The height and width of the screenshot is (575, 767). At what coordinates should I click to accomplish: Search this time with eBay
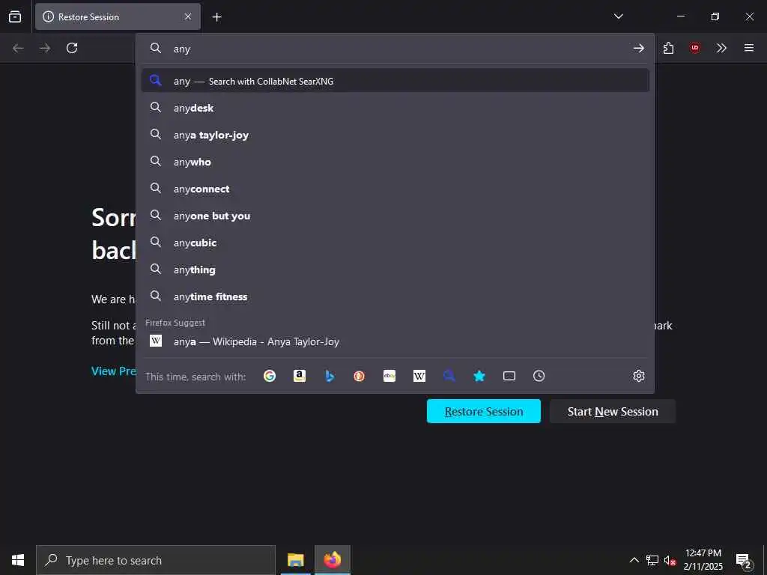click(x=389, y=376)
